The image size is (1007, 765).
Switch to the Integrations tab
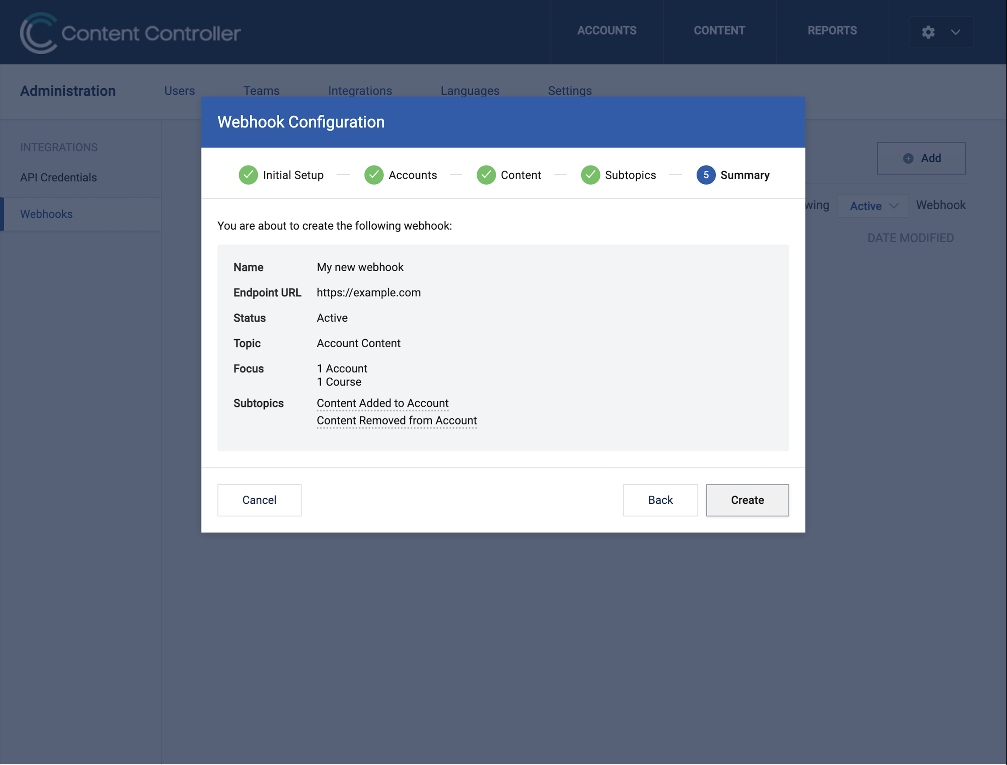(x=360, y=91)
